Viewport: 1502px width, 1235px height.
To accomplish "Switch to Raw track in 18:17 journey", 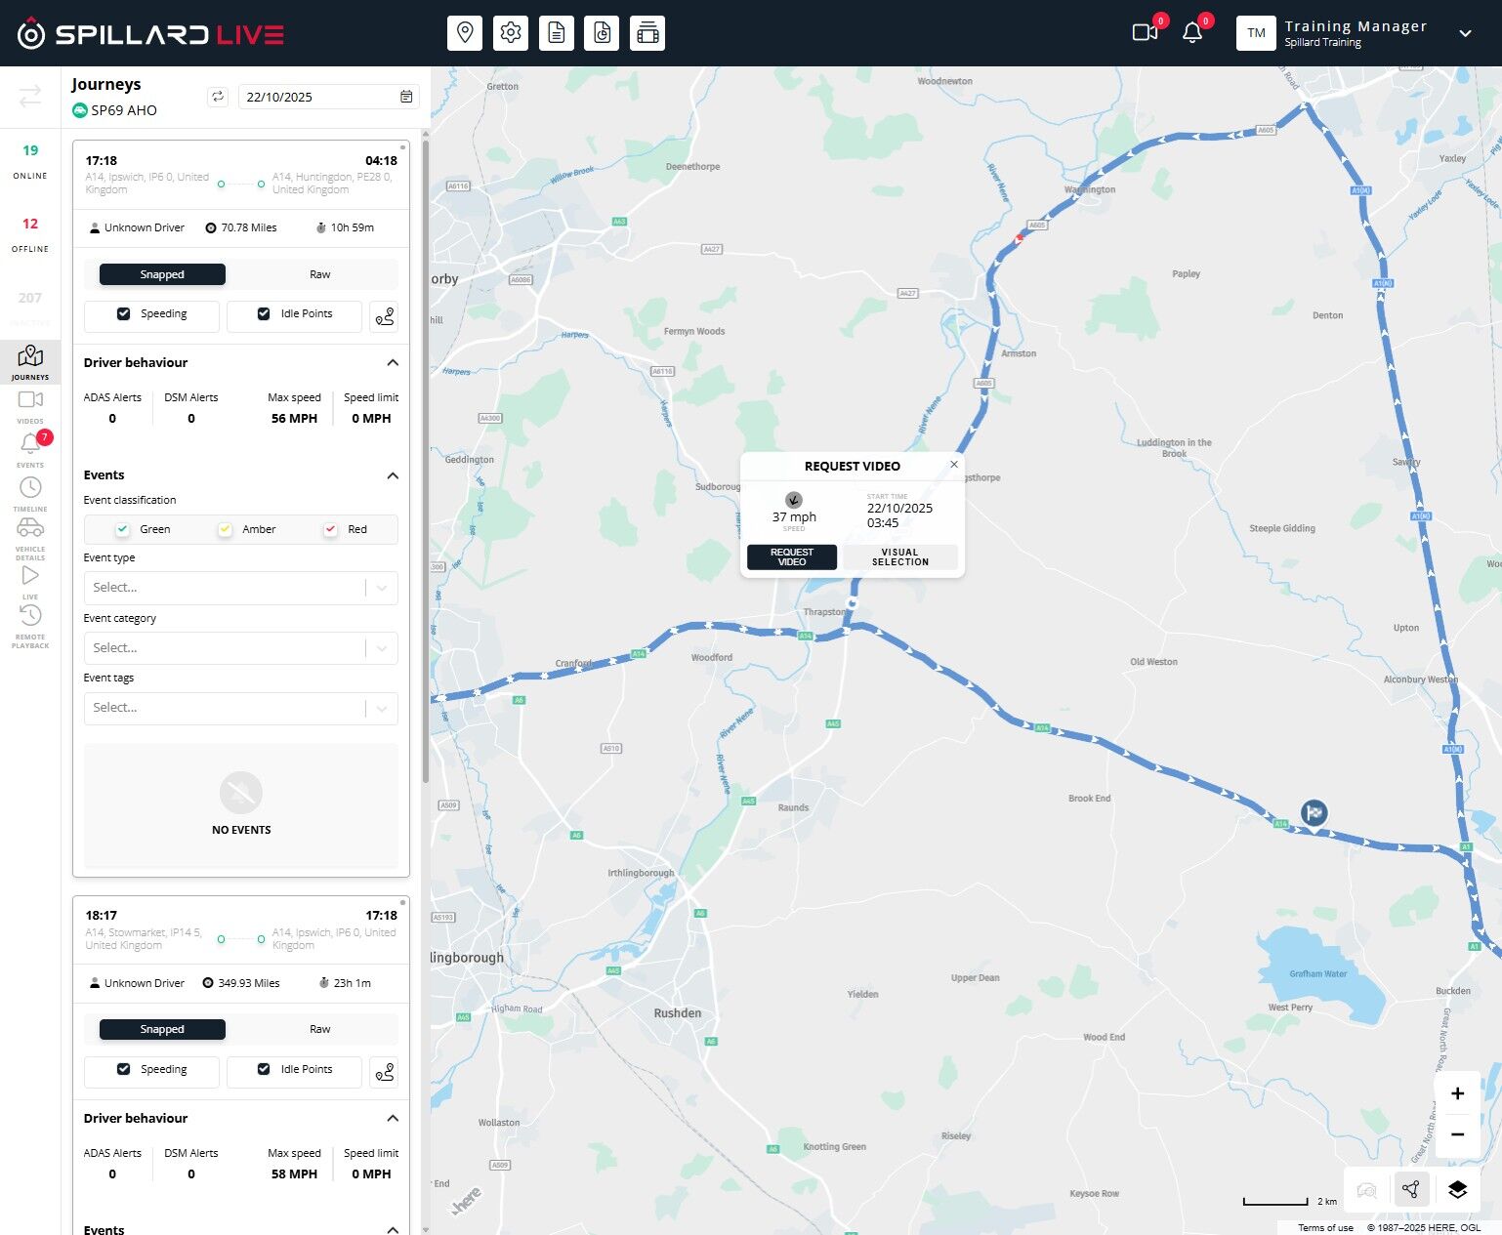I will pos(320,1029).
